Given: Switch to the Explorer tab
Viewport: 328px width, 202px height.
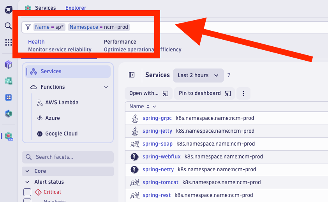Looking at the screenshot, I should pos(76,8).
